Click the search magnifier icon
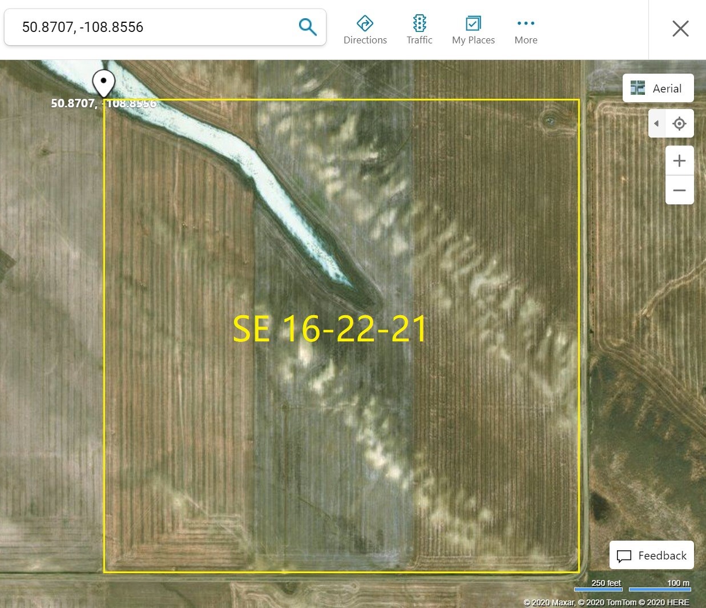The height and width of the screenshot is (608, 706). [308, 27]
